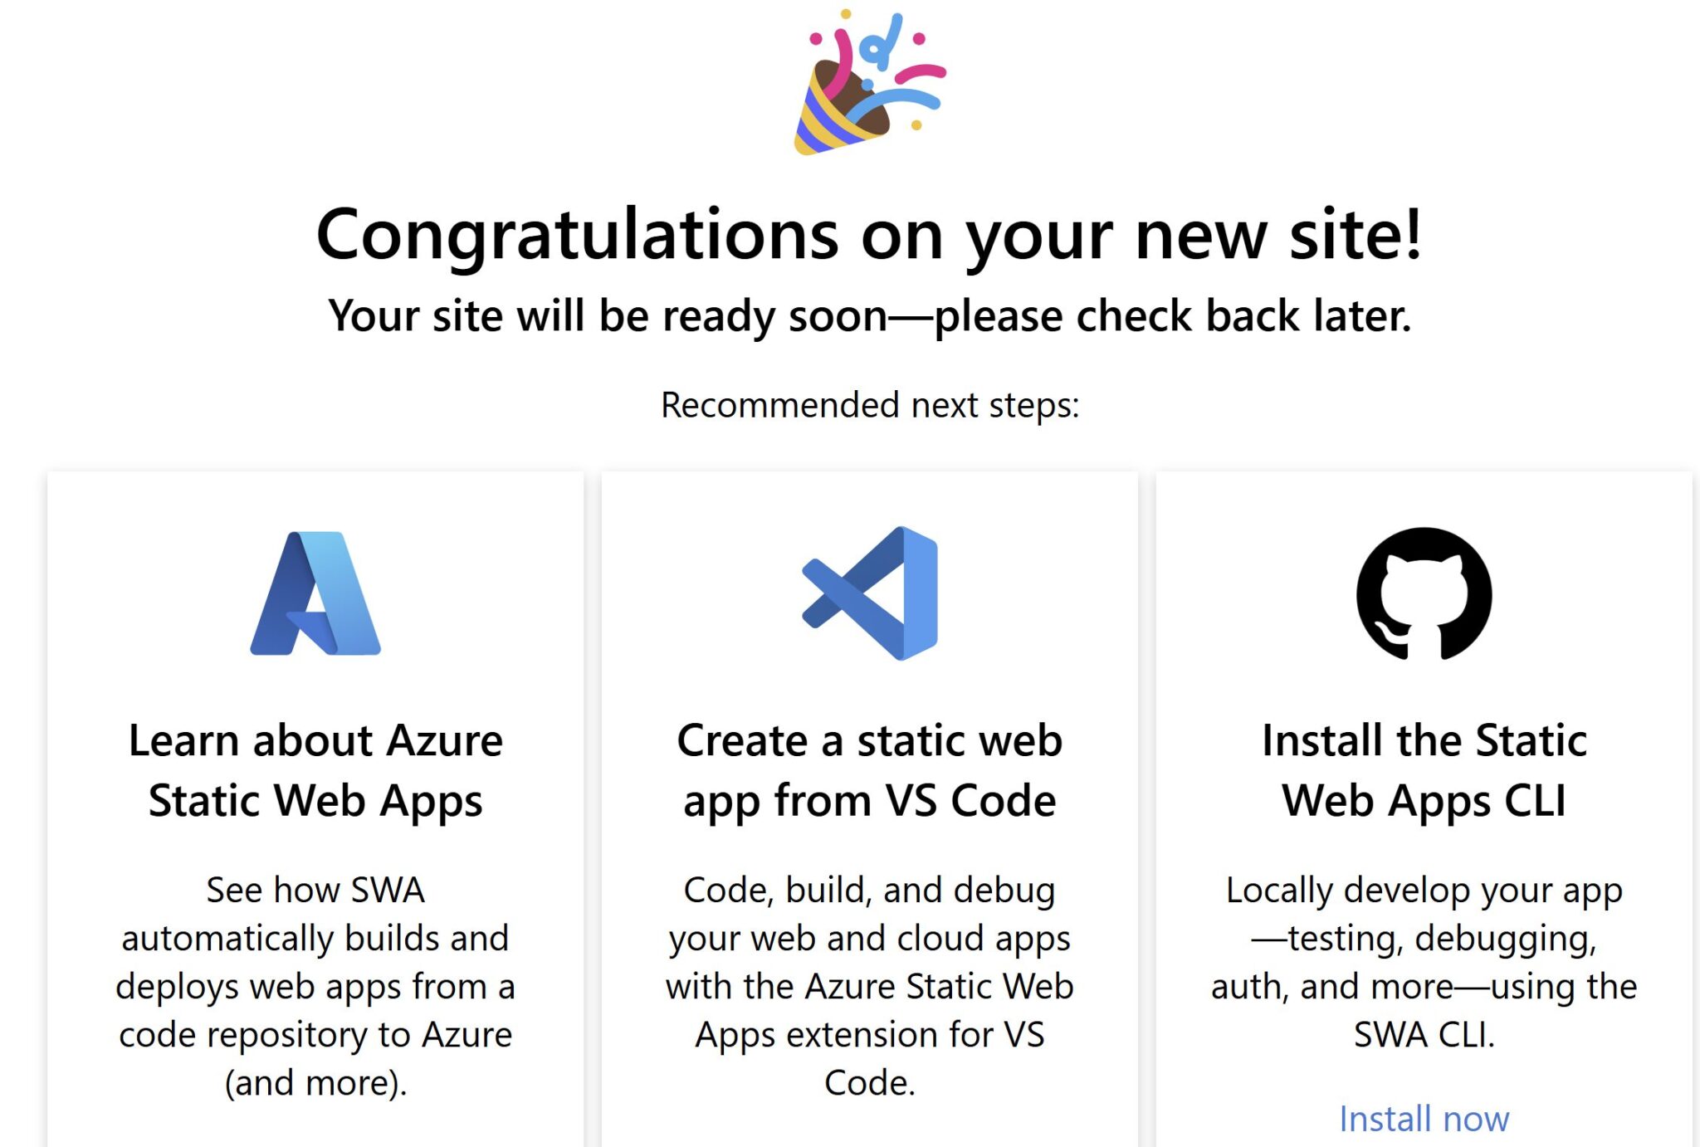Click the "Congratulations on your new site!" heading
The width and height of the screenshot is (1700, 1147).
point(869,235)
